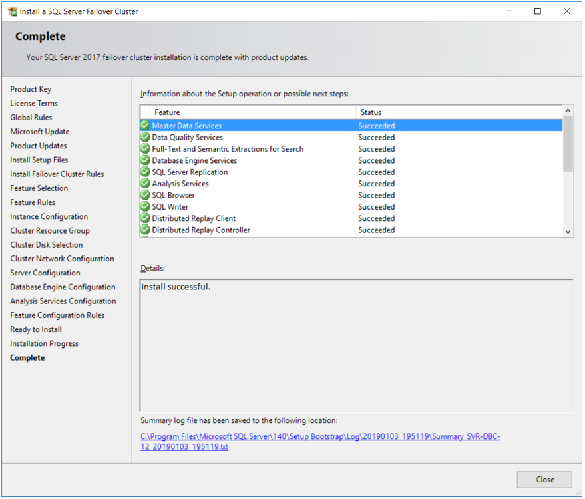This screenshot has height=499, width=585.
Task: Select the Database Engine Services row
Action: tap(351, 160)
